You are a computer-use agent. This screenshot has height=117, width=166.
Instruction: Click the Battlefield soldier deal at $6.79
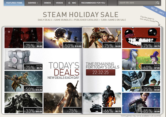click(x=102, y=103)
